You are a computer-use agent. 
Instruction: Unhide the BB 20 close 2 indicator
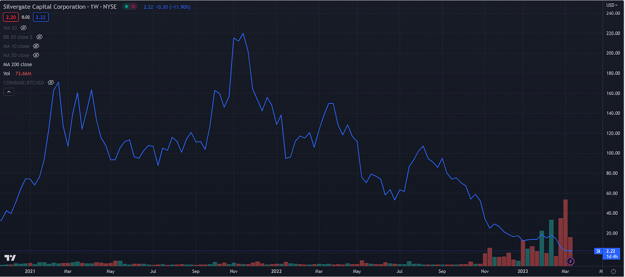click(39, 37)
